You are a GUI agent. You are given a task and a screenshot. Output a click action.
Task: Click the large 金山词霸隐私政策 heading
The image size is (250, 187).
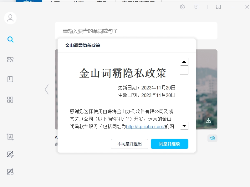tap(123, 73)
